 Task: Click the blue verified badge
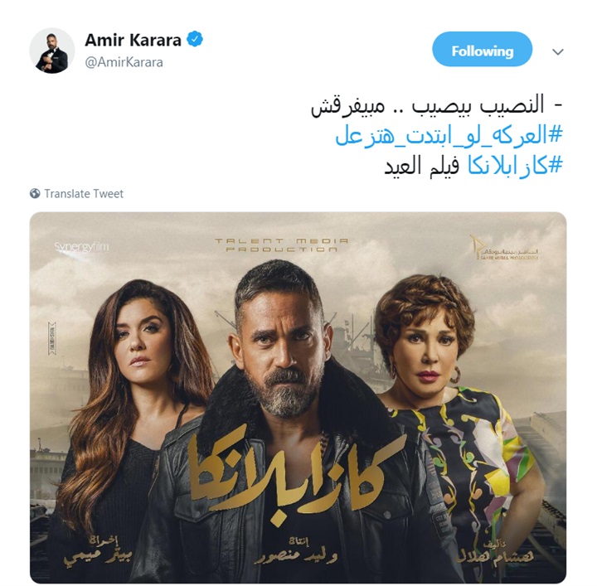[195, 39]
